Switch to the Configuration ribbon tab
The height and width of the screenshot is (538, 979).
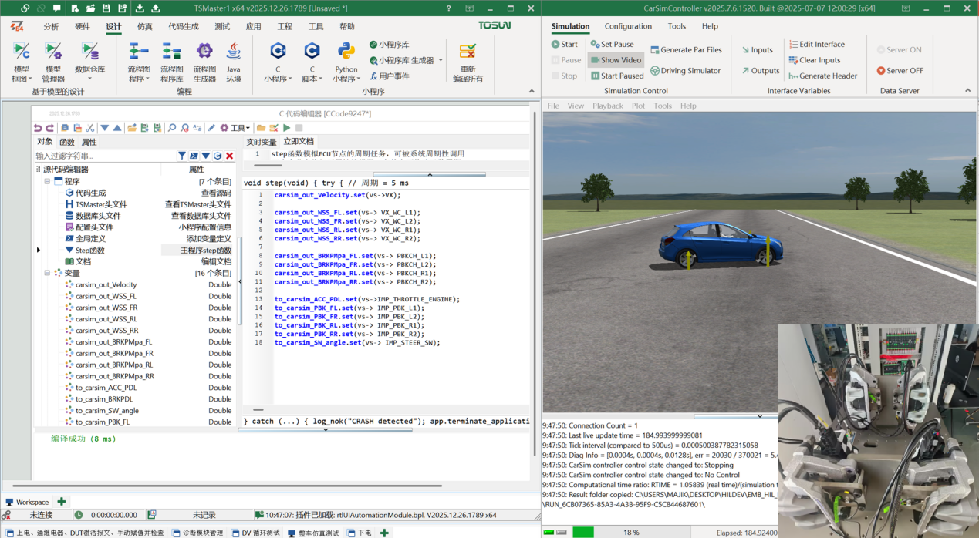(x=628, y=26)
